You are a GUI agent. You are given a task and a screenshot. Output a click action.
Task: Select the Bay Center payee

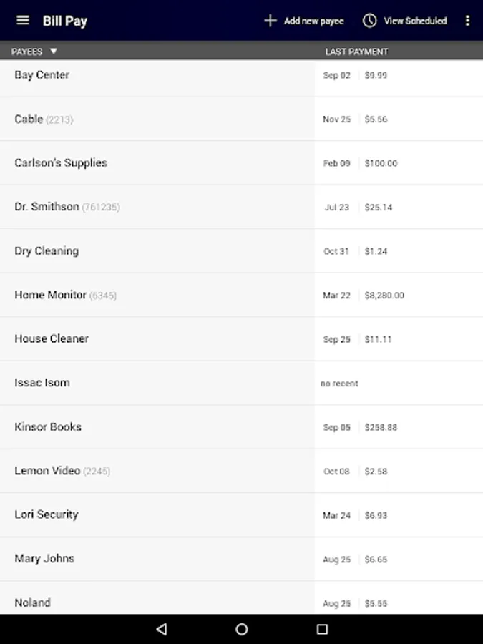point(42,75)
